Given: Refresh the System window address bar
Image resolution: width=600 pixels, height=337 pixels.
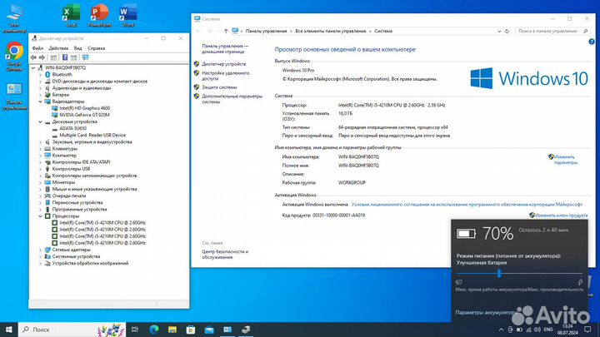Looking at the screenshot, I should click(507, 31).
